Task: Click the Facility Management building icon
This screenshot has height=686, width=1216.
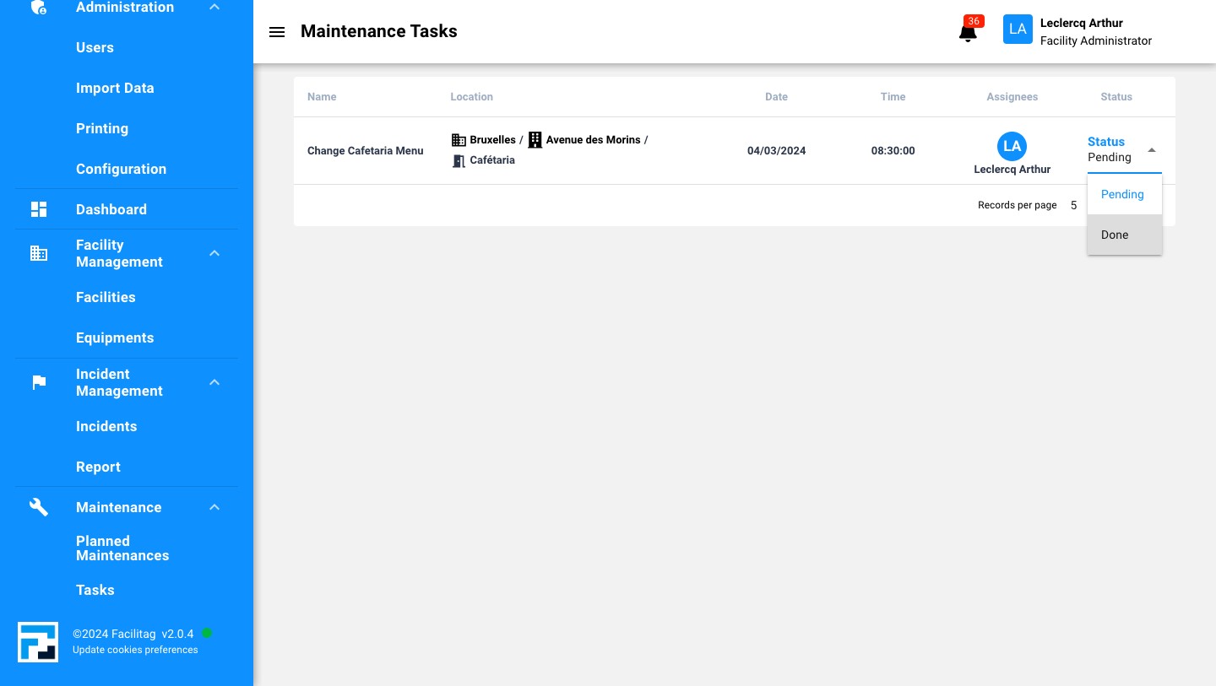Action: pyautogui.click(x=39, y=253)
